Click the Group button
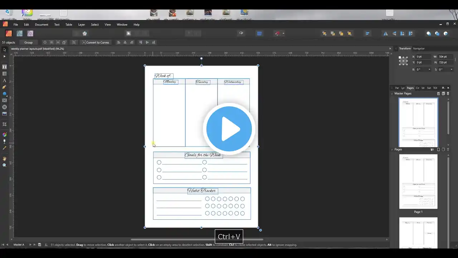This screenshot has height=258, width=458. 28,42
